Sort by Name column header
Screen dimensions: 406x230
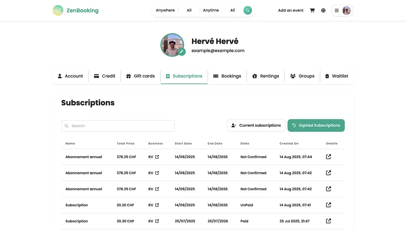pyautogui.click(x=70, y=143)
